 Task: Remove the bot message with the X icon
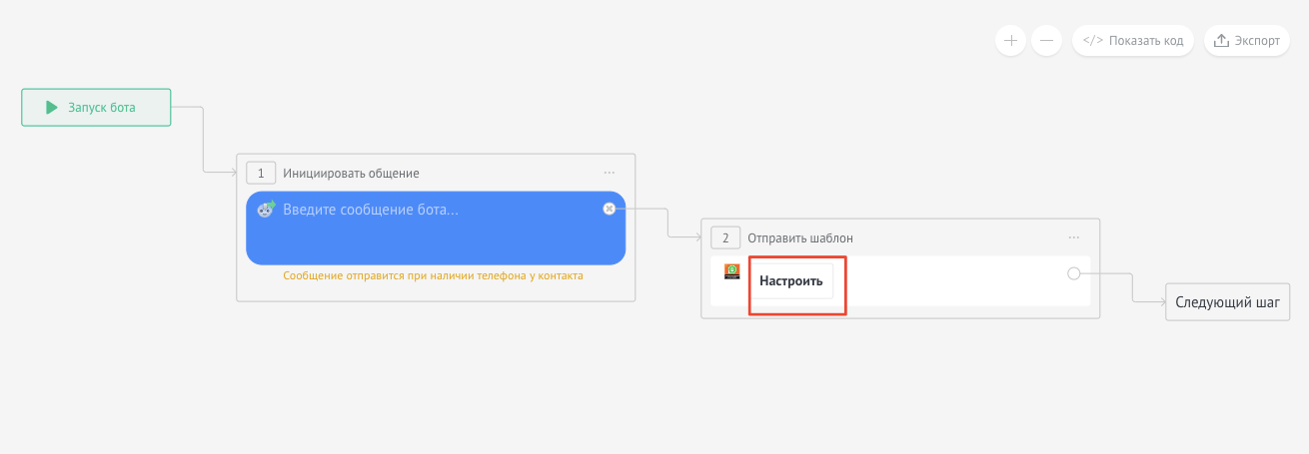609,209
